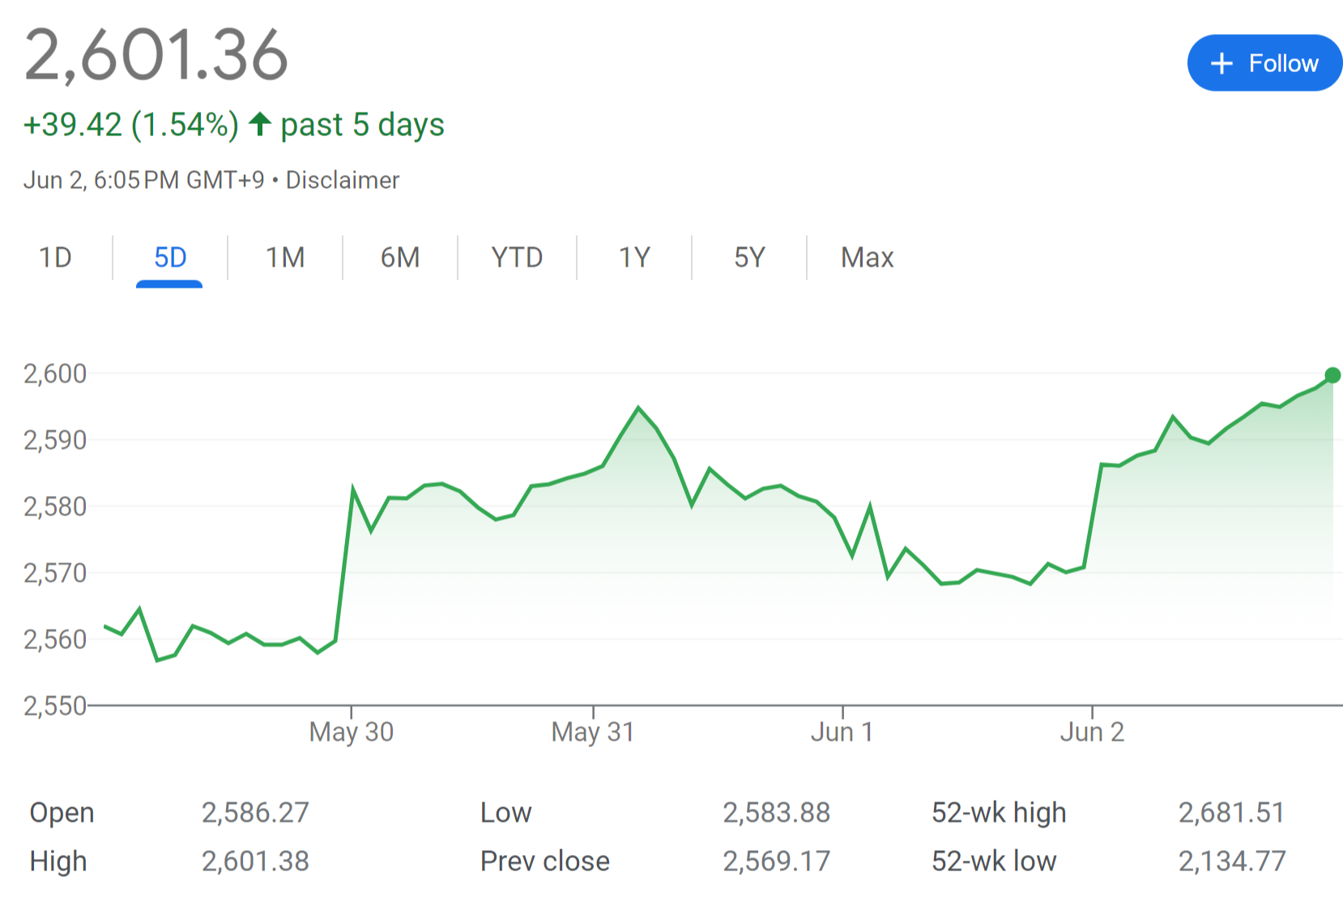Click the Follow button label

pos(1283,63)
